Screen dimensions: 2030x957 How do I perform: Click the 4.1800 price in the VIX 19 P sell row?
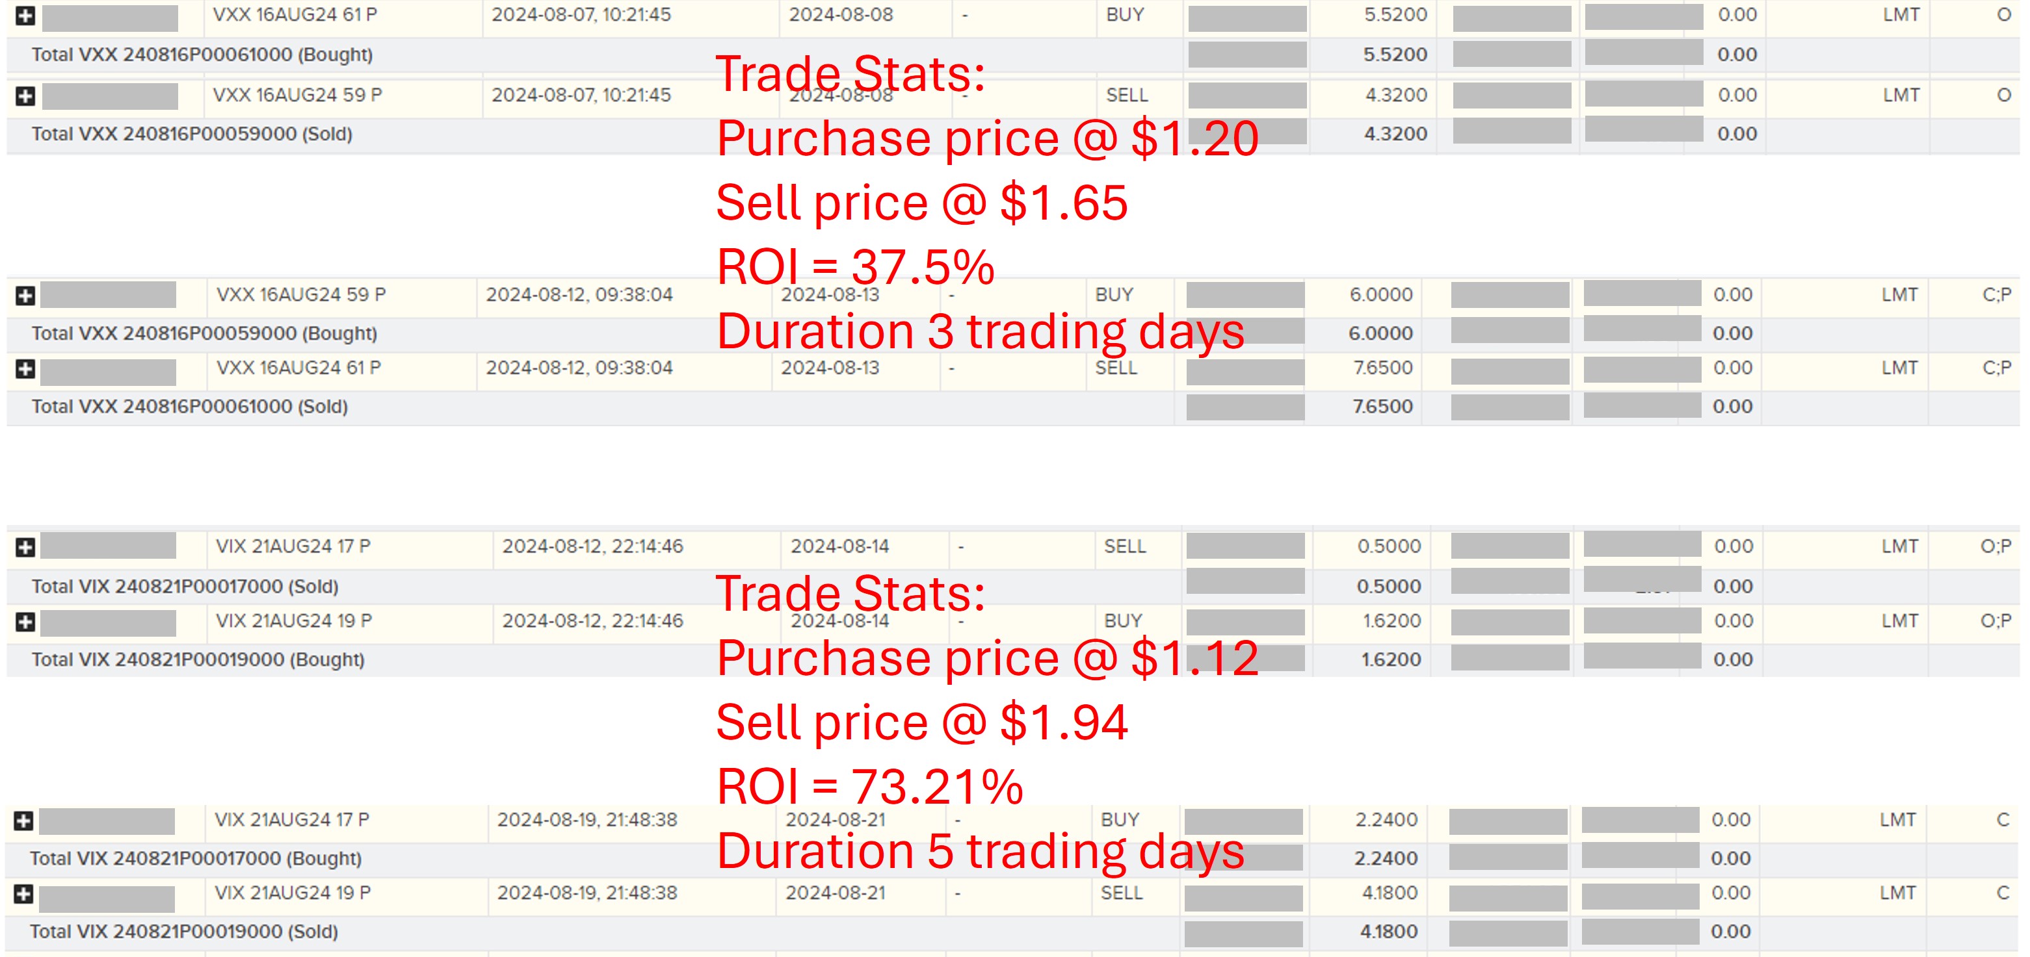click(1390, 893)
